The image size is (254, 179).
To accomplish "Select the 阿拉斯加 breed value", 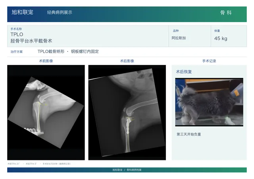I will click(x=179, y=38).
